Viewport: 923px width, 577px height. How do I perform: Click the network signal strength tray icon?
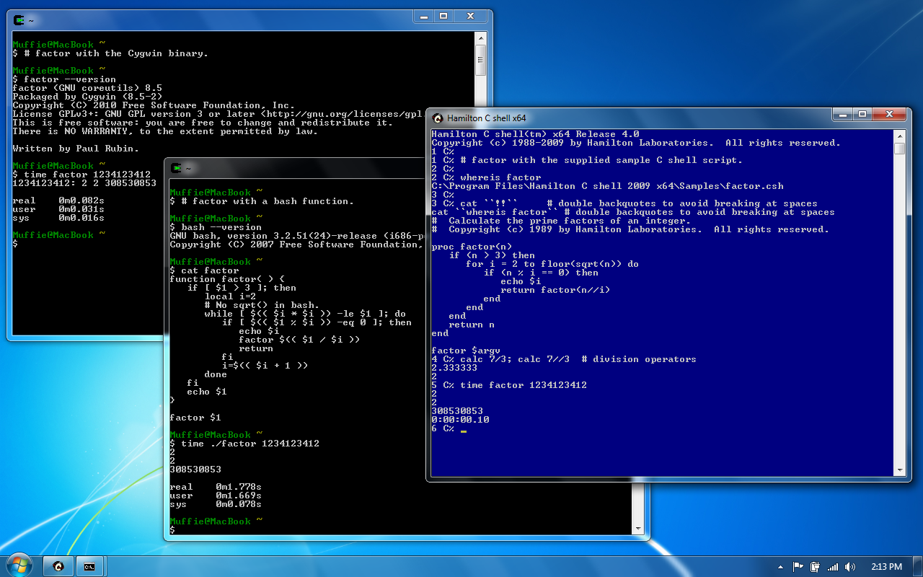coord(833,567)
